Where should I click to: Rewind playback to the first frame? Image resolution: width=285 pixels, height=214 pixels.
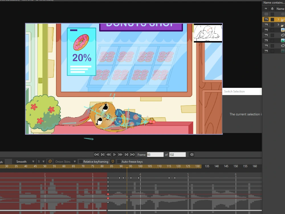pos(96,154)
